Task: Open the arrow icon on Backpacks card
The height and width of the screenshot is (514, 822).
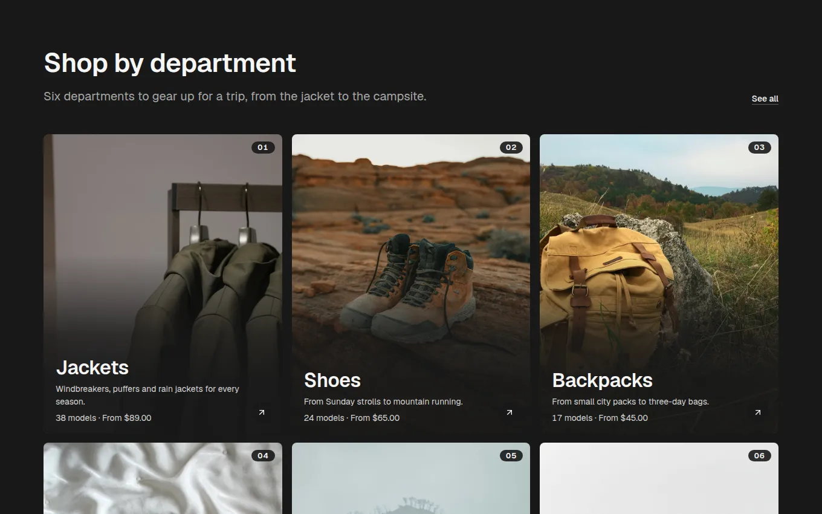Action: 757,412
